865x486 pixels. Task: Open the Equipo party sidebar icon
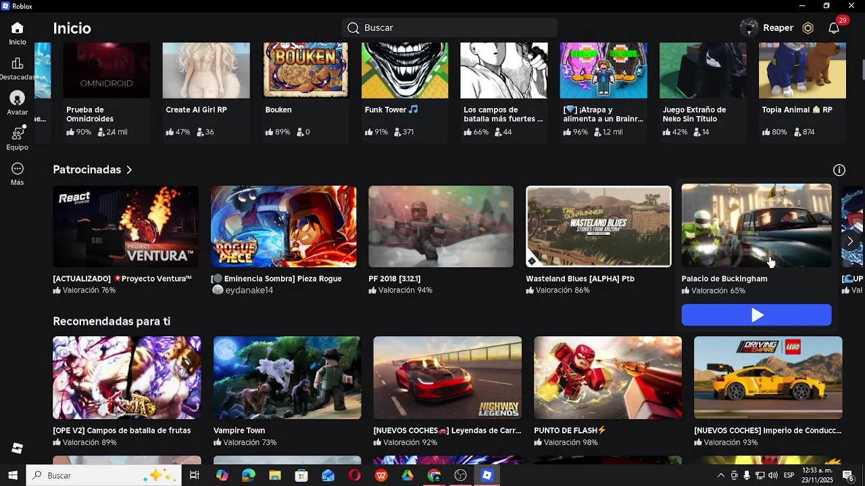tap(18, 134)
